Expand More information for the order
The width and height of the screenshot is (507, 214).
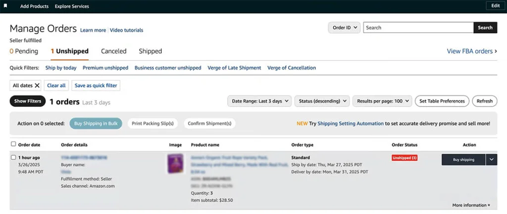[471, 205]
